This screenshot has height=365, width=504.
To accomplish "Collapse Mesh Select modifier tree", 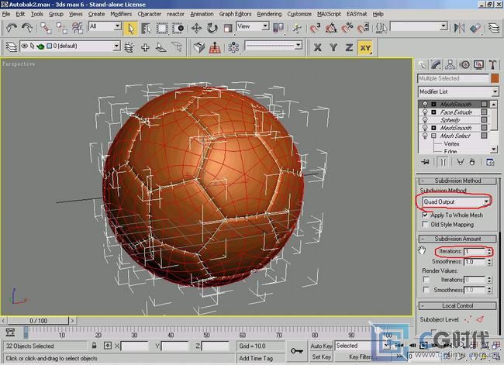I will [433, 136].
